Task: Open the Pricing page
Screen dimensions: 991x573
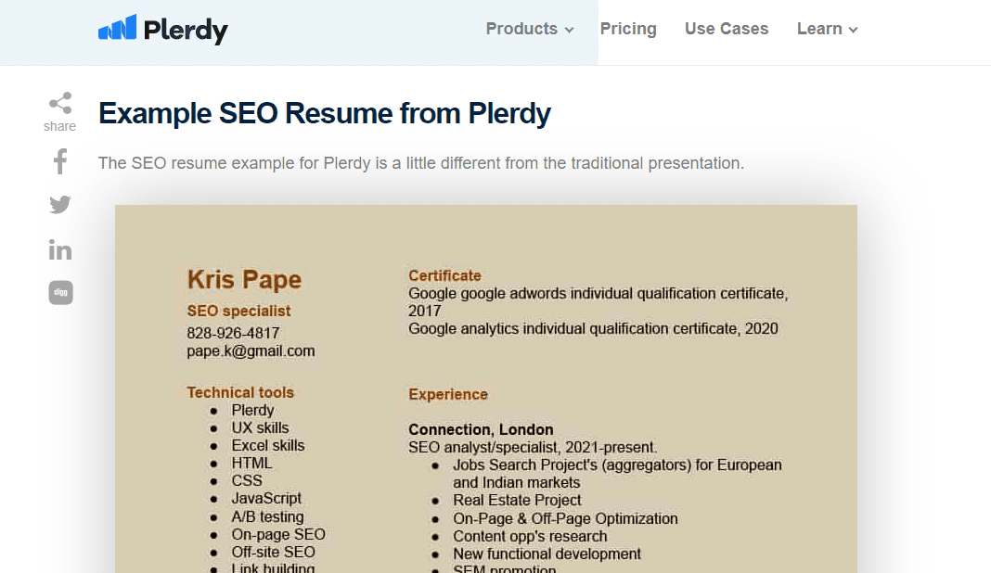Action: pyautogui.click(x=628, y=29)
